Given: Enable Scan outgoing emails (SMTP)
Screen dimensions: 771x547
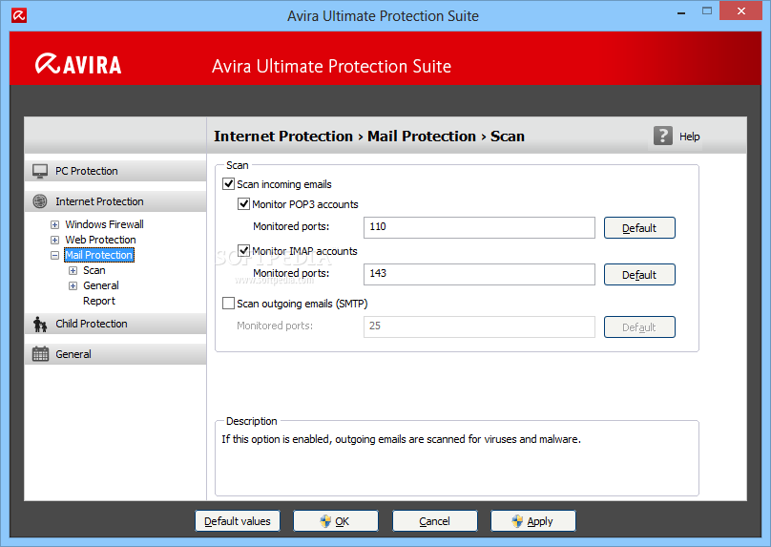Looking at the screenshot, I should pos(229,303).
